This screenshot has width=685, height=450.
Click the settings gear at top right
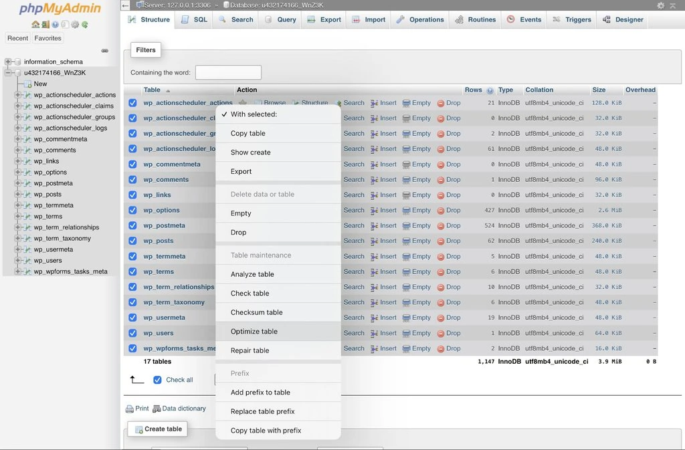pos(661,5)
